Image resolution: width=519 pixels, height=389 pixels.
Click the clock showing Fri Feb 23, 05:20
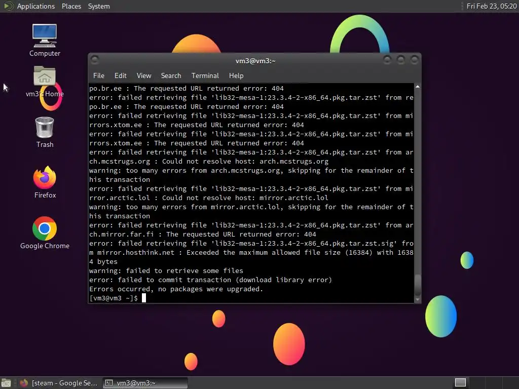tap(491, 6)
